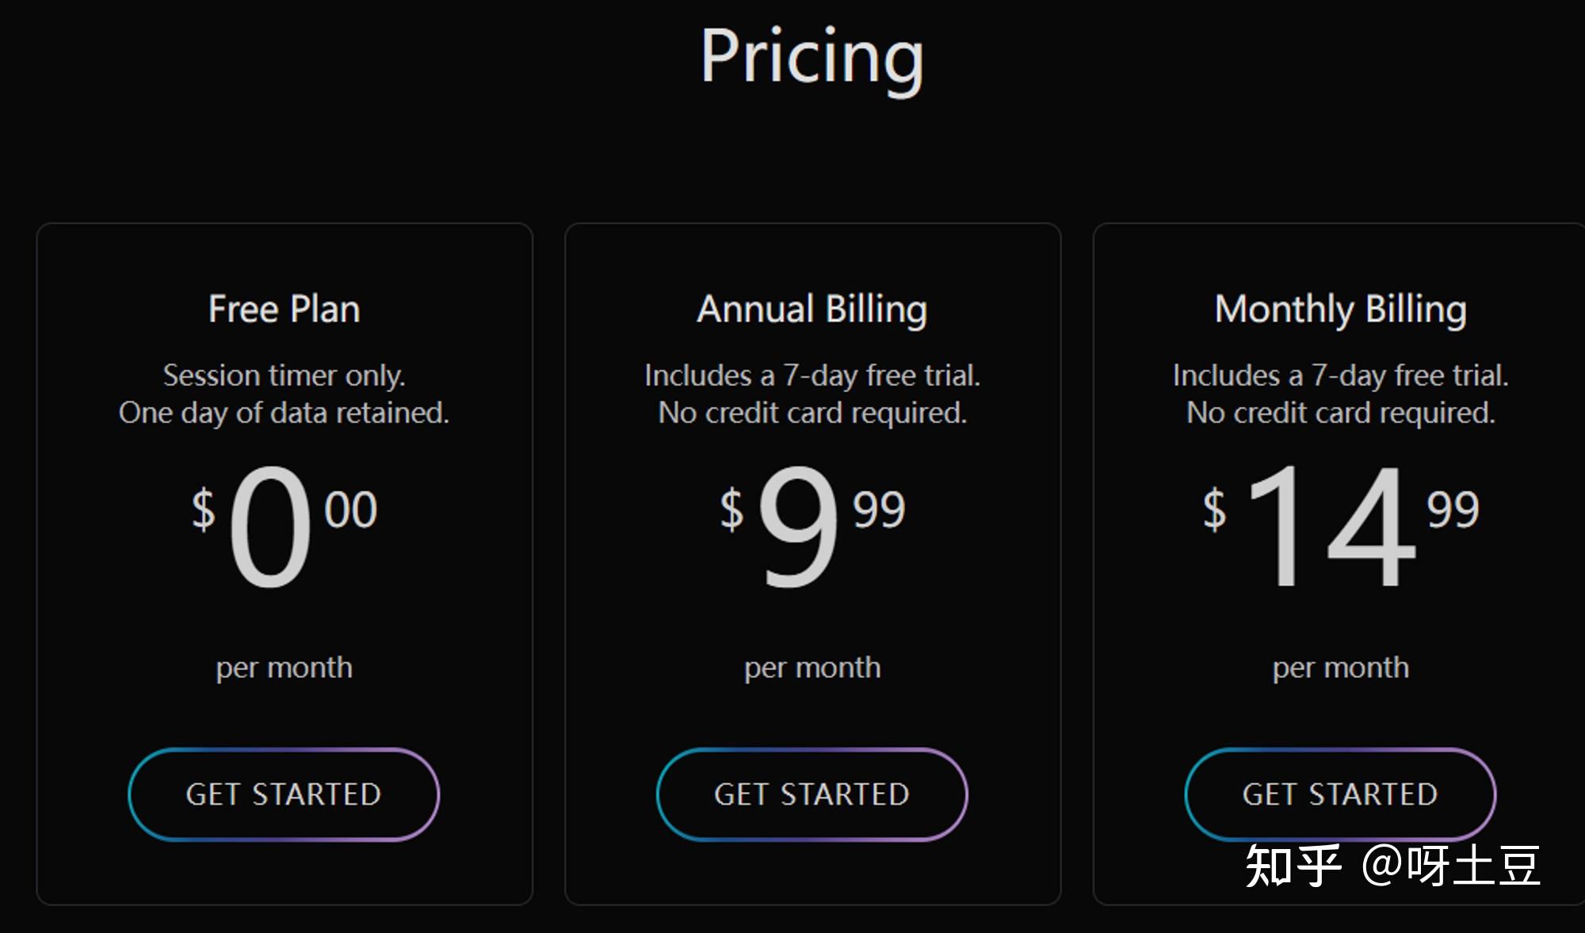Click the 知乎 @呀土豆 watermark

pos(1392,865)
